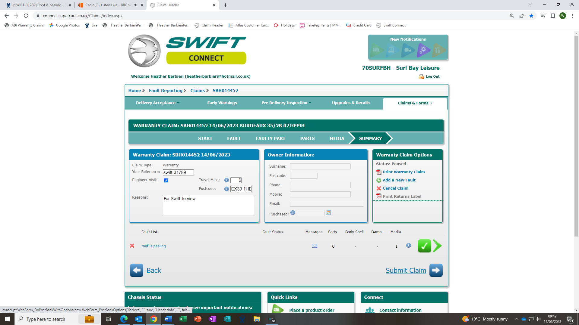
Task: Click the Submit Claim arrow icon
Action: pyautogui.click(x=436, y=270)
